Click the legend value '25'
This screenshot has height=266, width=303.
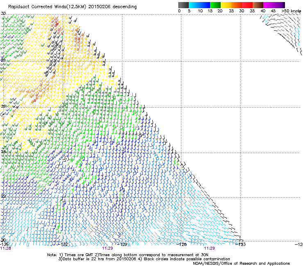coord(231,11)
